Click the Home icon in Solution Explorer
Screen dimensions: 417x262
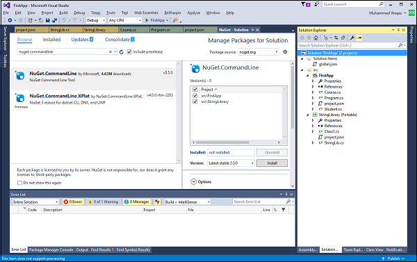pos(316,38)
